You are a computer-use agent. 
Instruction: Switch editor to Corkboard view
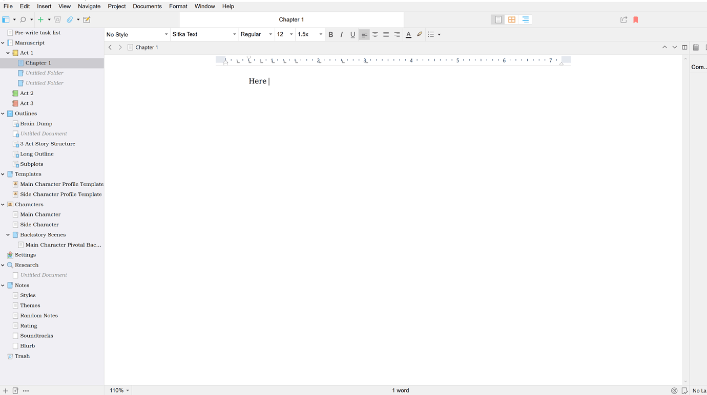(511, 19)
